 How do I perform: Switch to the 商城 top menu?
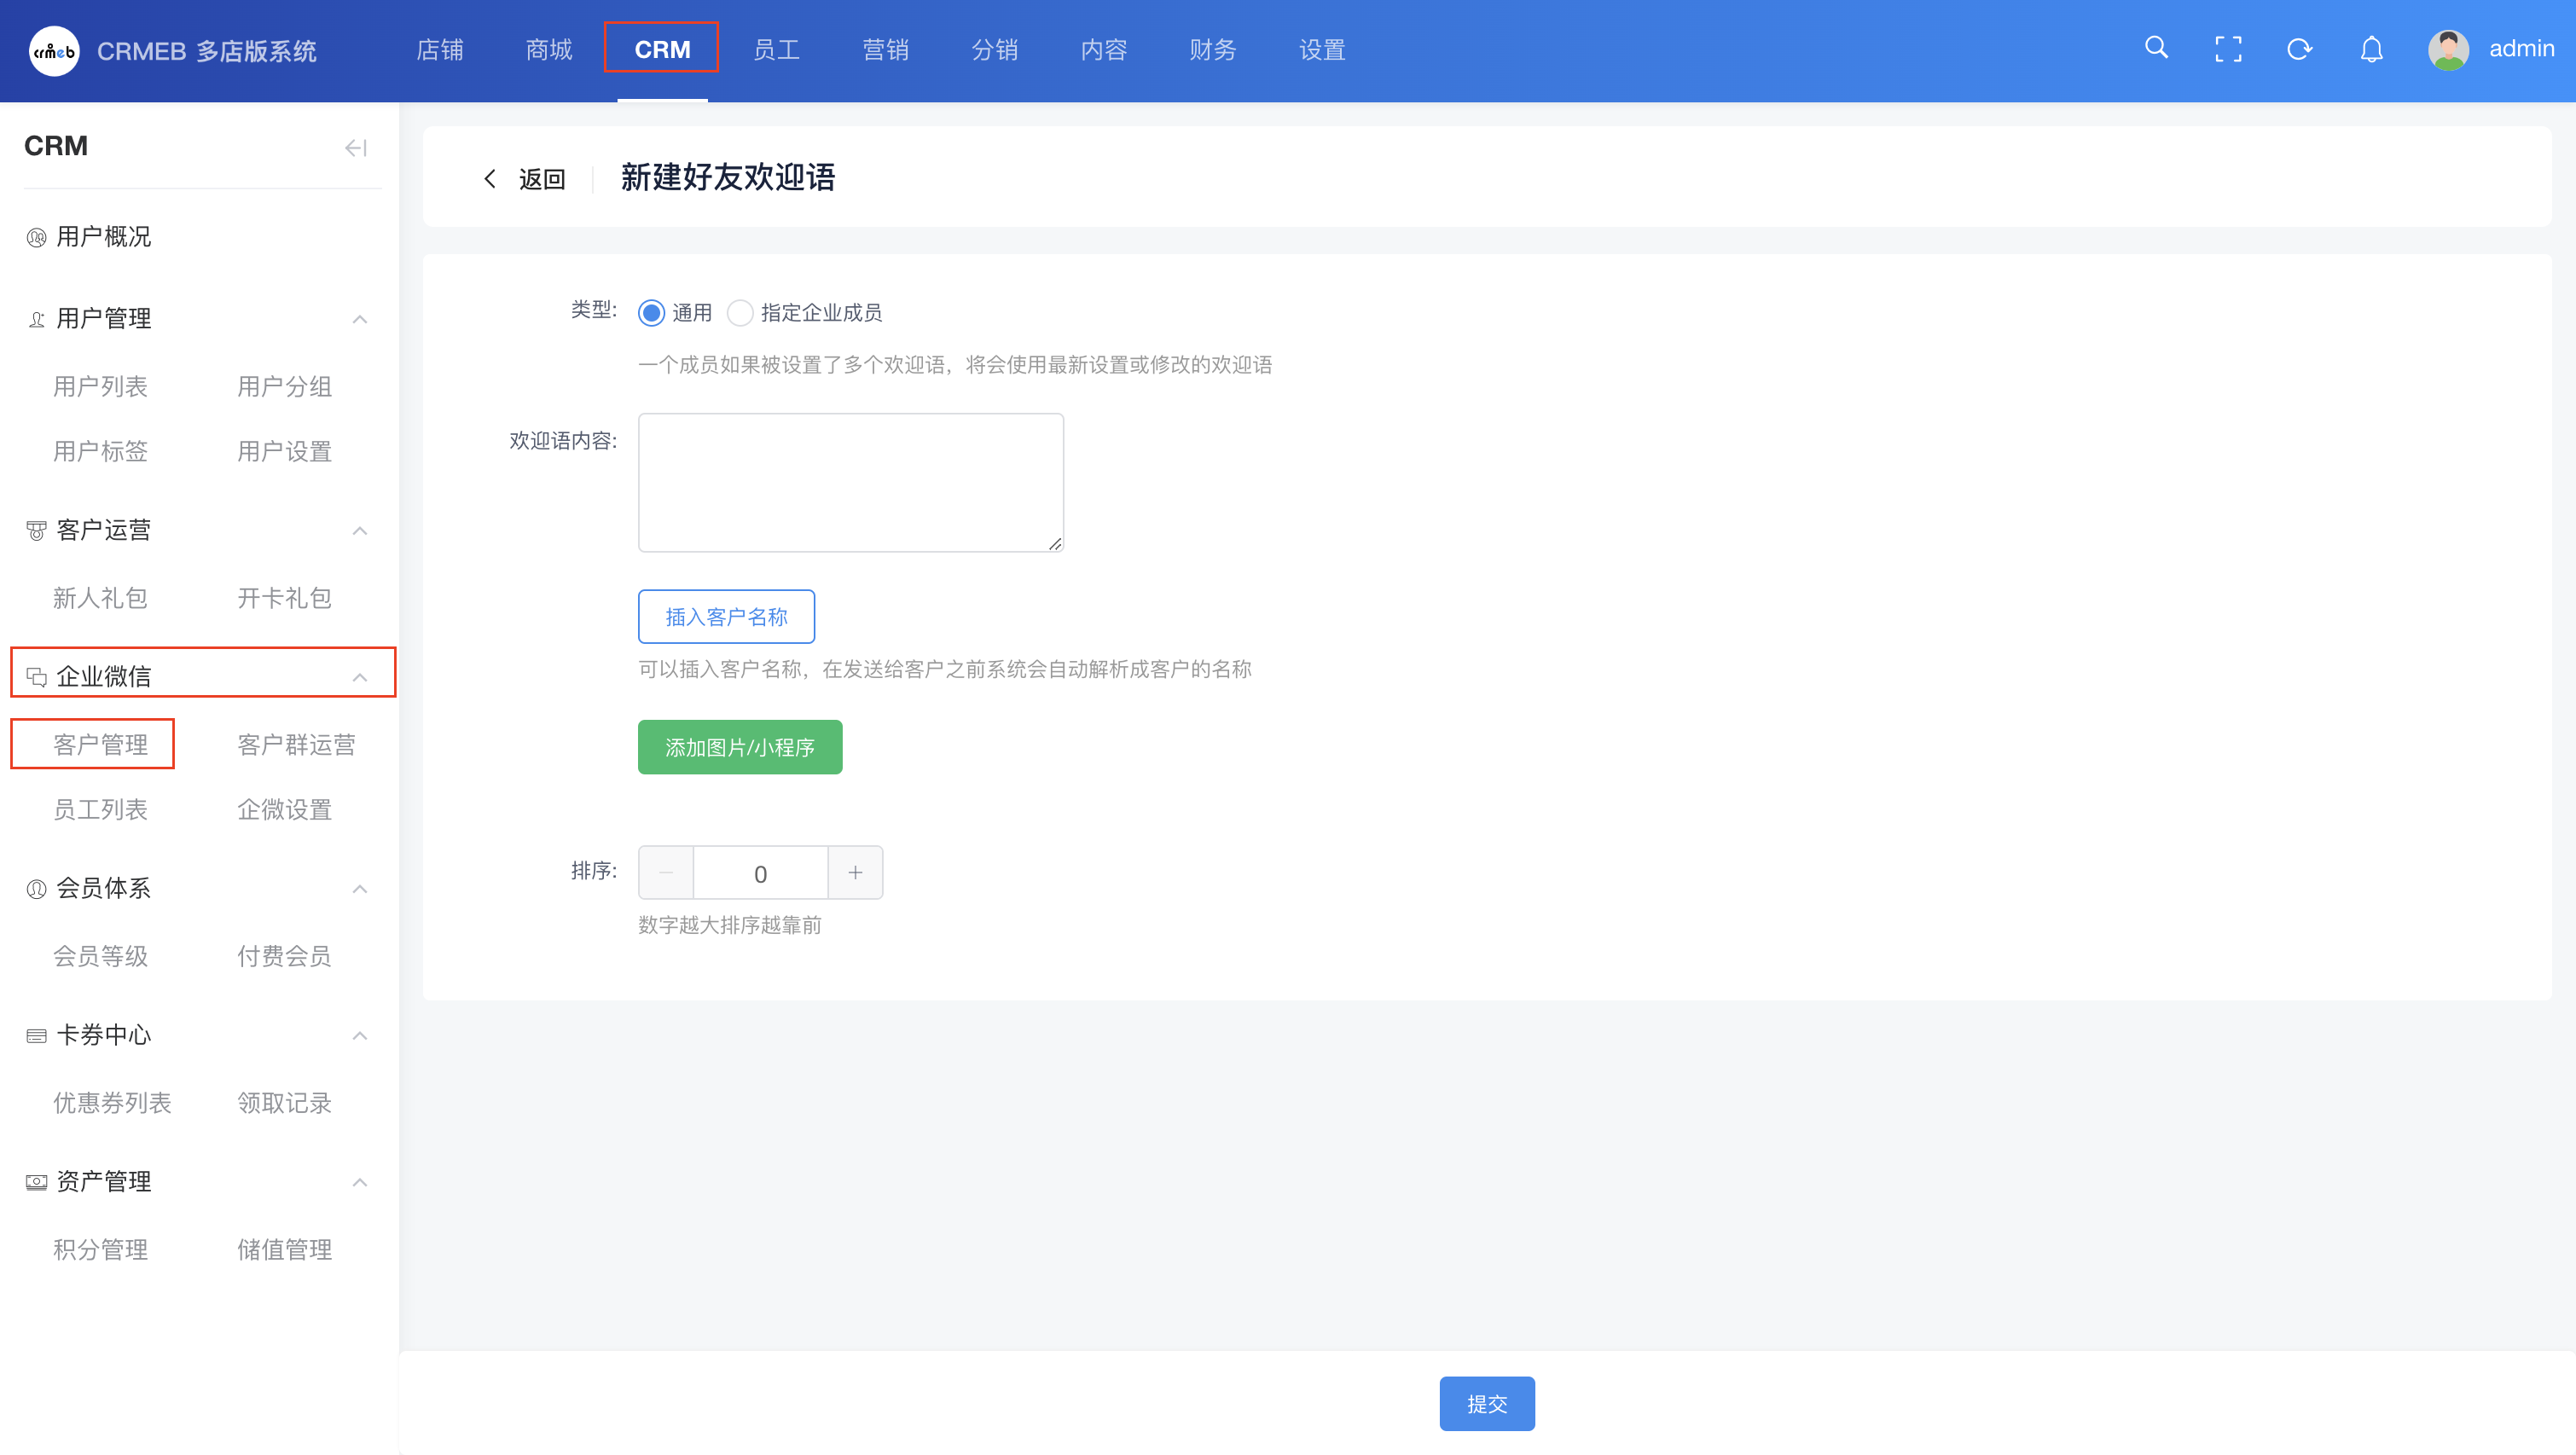click(x=548, y=50)
